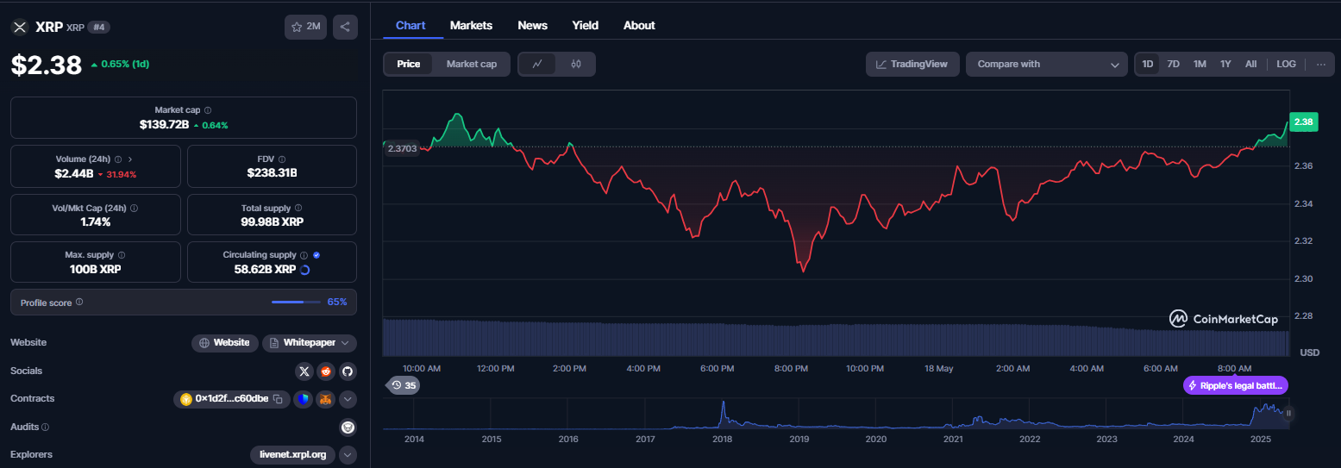Select the 1Y time range
The width and height of the screenshot is (1341, 468).
coord(1225,64)
